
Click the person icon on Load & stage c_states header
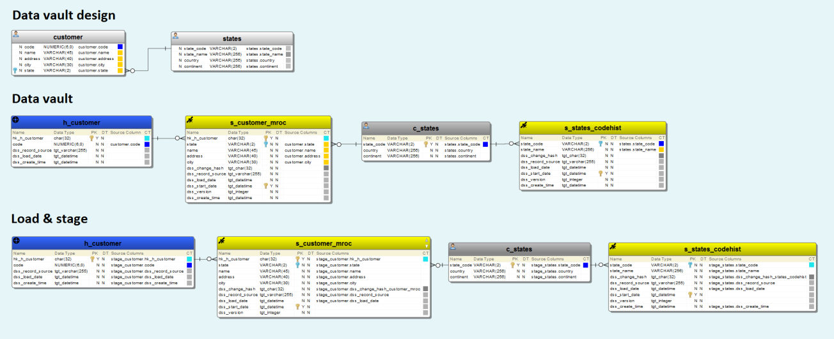(x=453, y=246)
